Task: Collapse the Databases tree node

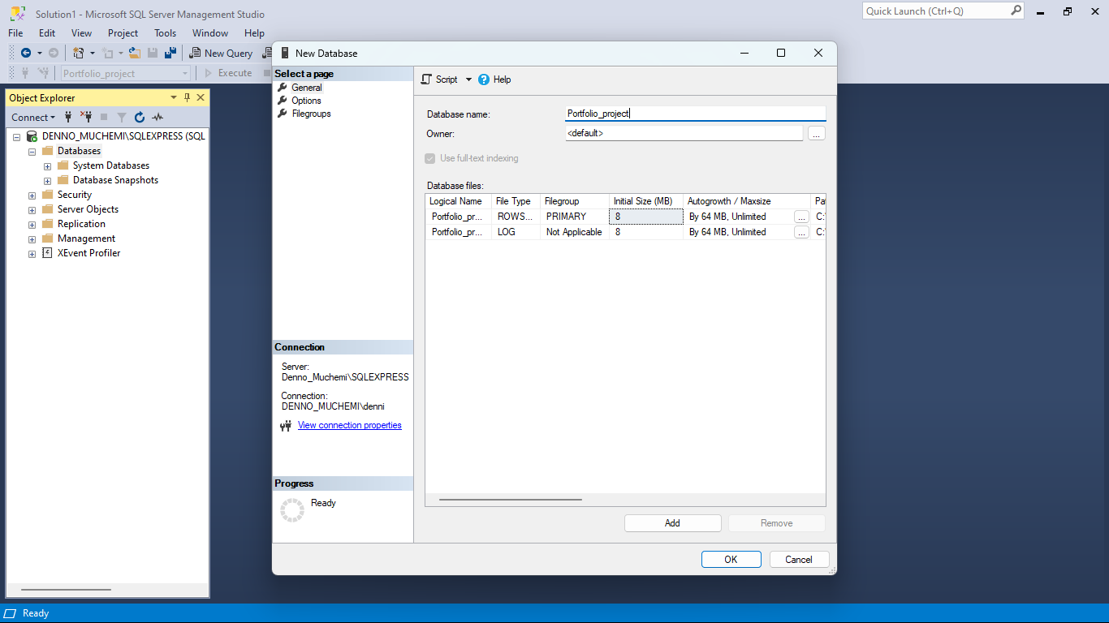Action: pos(32,151)
